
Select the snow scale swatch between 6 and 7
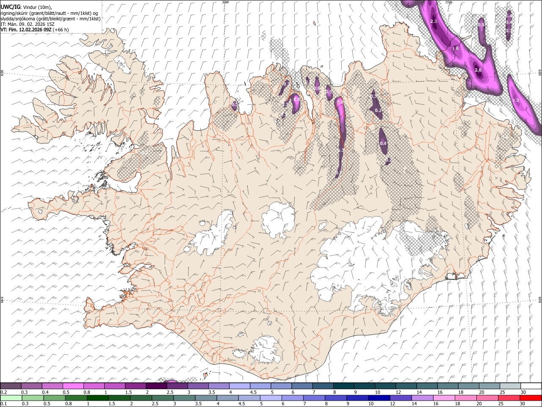[x=301, y=386]
